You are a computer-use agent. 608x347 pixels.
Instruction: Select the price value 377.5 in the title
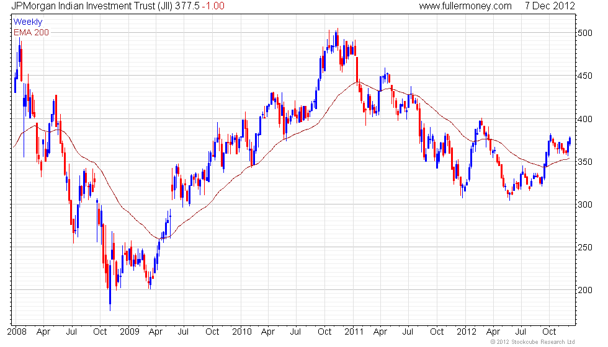tap(187, 6)
